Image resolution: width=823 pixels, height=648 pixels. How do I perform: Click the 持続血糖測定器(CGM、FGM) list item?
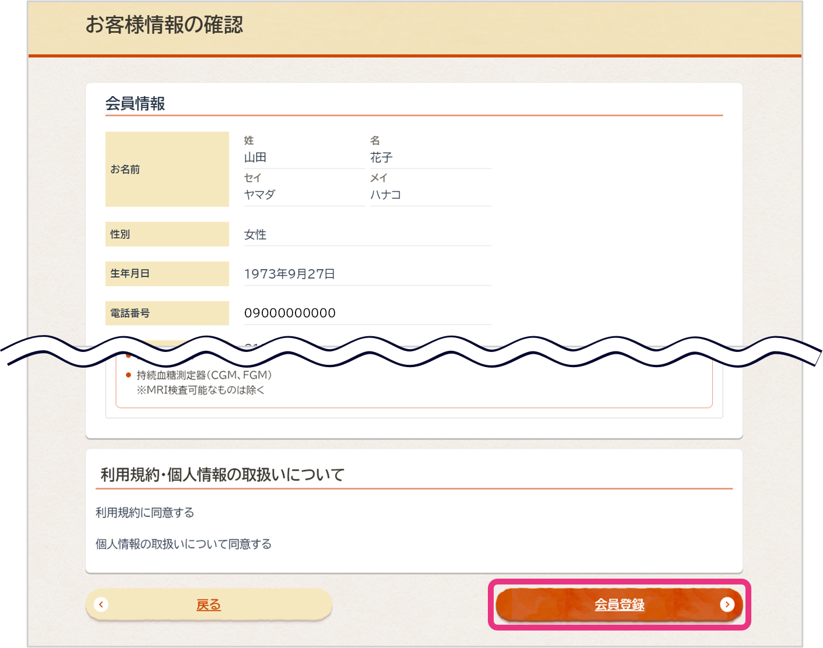[x=204, y=375]
